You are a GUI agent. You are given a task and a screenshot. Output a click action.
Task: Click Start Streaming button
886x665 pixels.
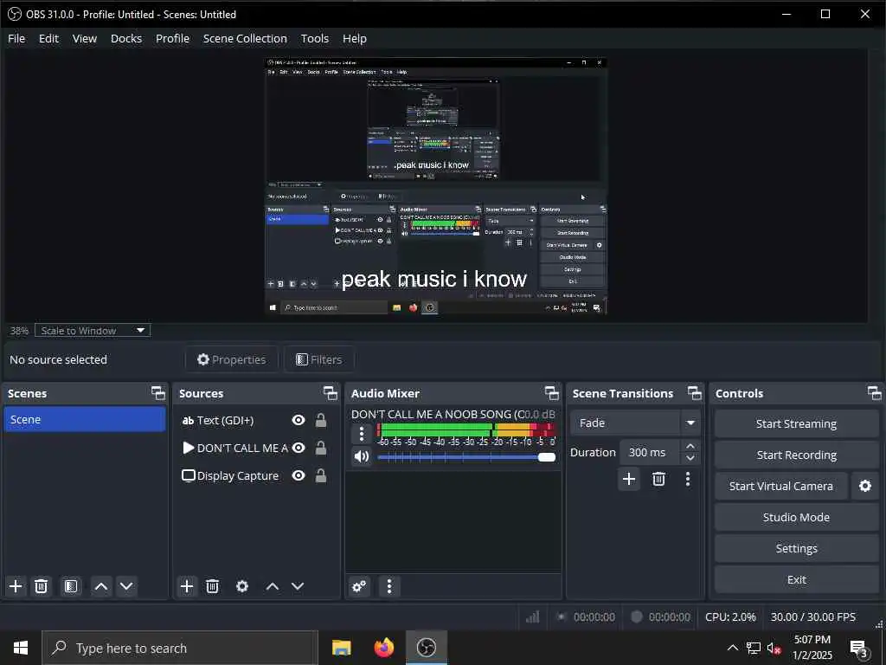point(796,423)
